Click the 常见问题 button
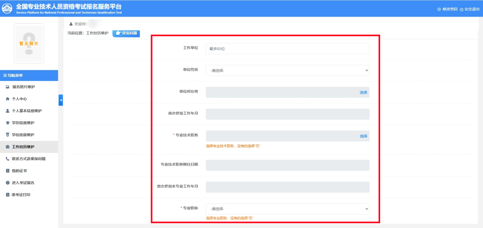 (x=126, y=33)
